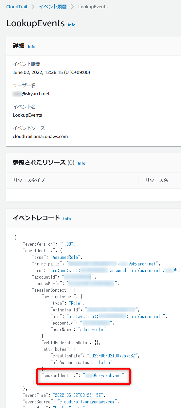Select the role/admin-role arn value
Image resolution: width=181 pixels, height=408 pixels.
coord(117,316)
